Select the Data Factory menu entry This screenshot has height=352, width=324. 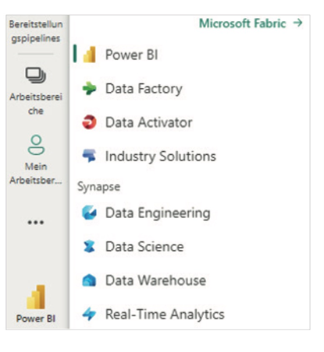(144, 89)
